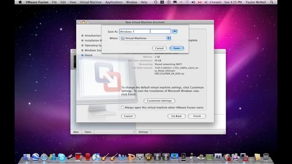The height and width of the screenshot is (164, 292).
Task: Open the Help menu
Action: click(144, 2)
